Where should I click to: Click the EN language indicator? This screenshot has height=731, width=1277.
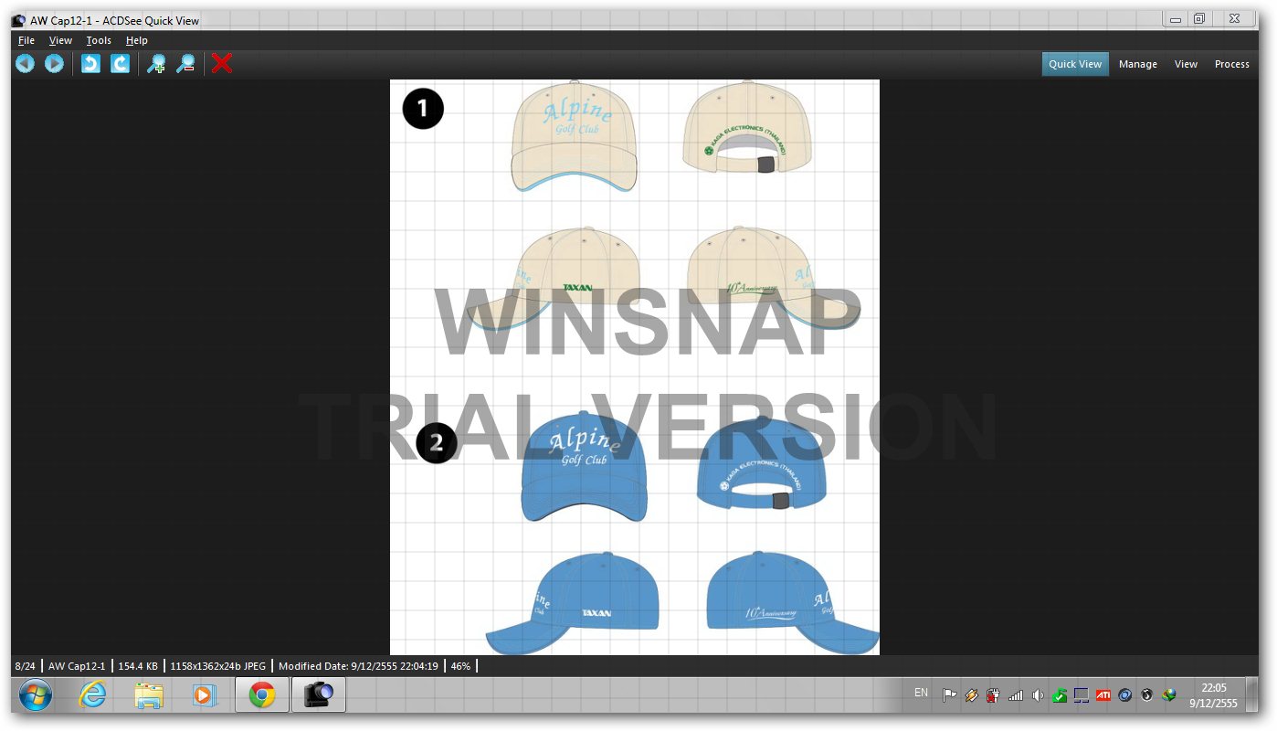[x=921, y=693]
